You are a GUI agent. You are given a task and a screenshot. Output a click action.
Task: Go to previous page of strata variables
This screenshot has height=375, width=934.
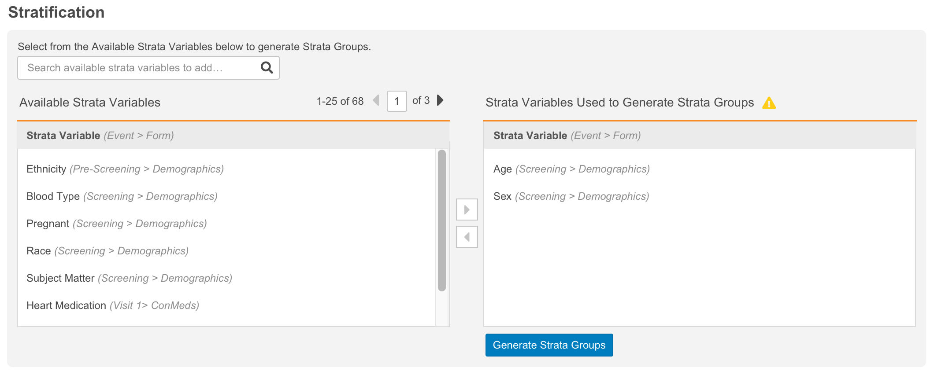point(376,100)
